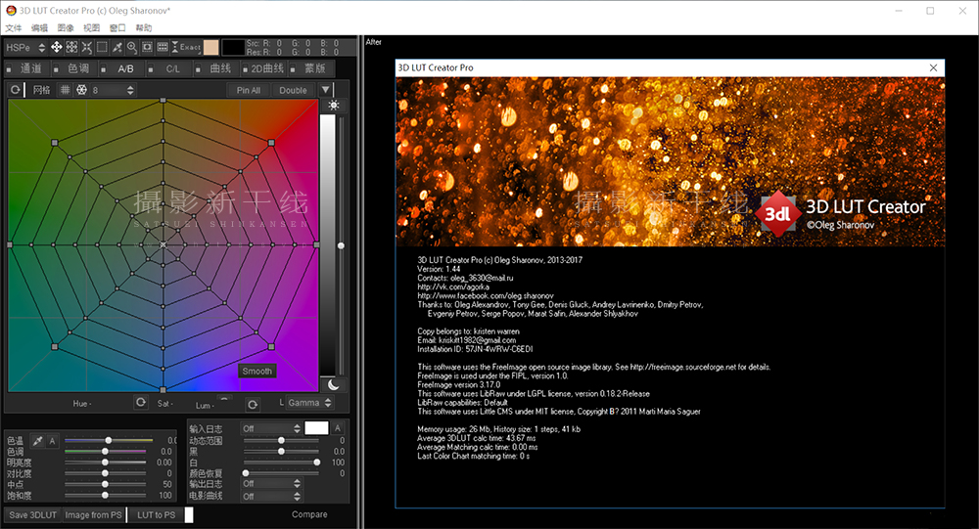This screenshot has height=529, width=979.
Task: Click the white box next to LUT to PS
Action: coord(189,514)
